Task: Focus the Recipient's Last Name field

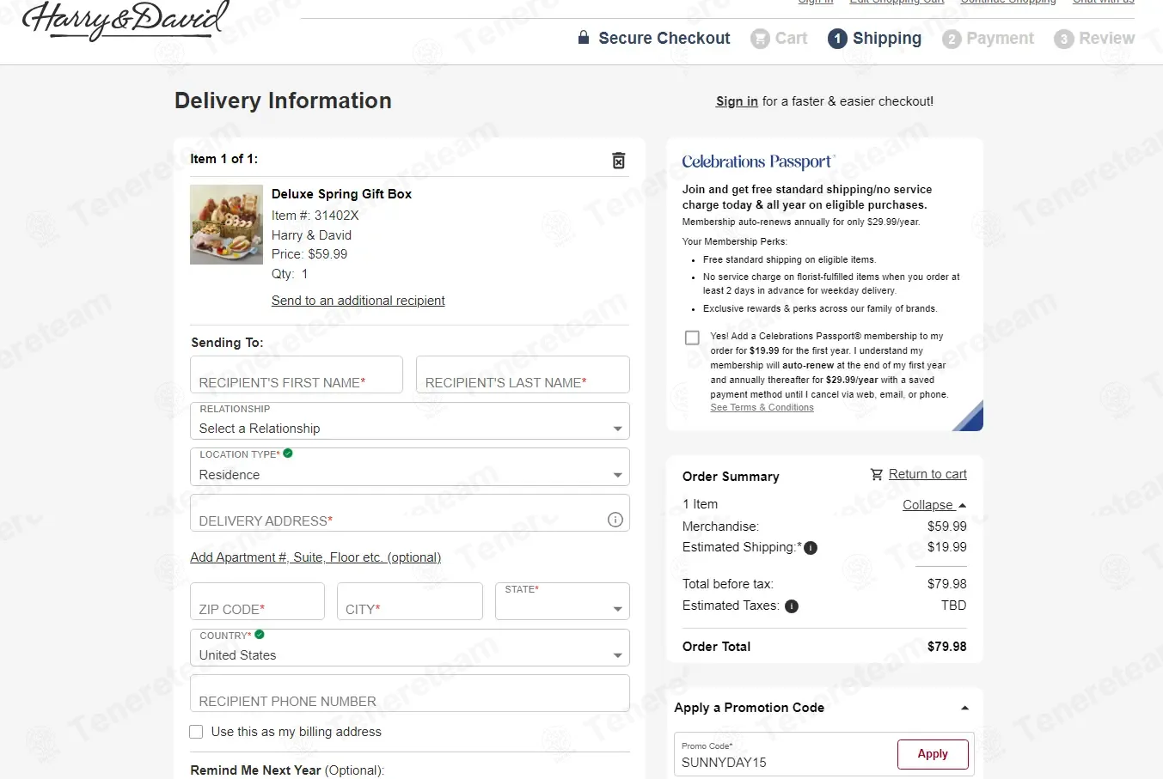Action: (523, 374)
